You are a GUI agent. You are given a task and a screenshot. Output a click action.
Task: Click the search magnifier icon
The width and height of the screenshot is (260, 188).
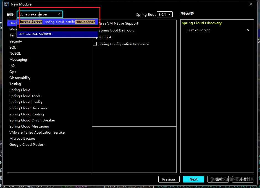pos(21,14)
